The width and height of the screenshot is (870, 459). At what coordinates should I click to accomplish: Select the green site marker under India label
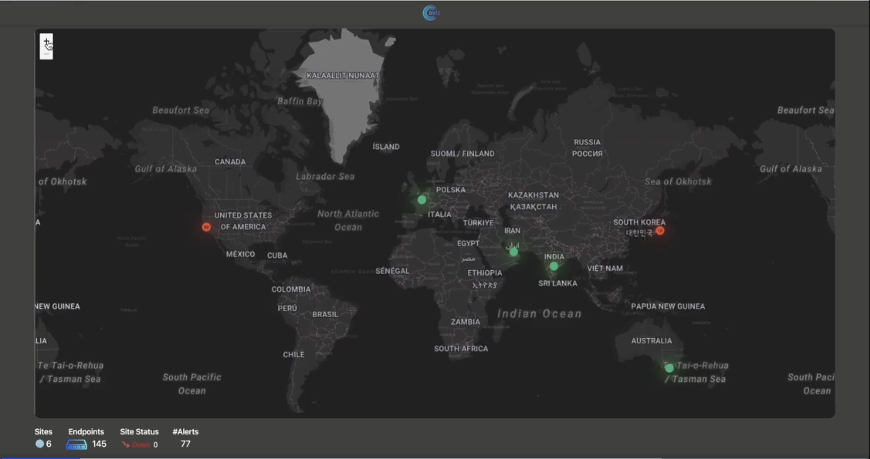click(x=554, y=266)
